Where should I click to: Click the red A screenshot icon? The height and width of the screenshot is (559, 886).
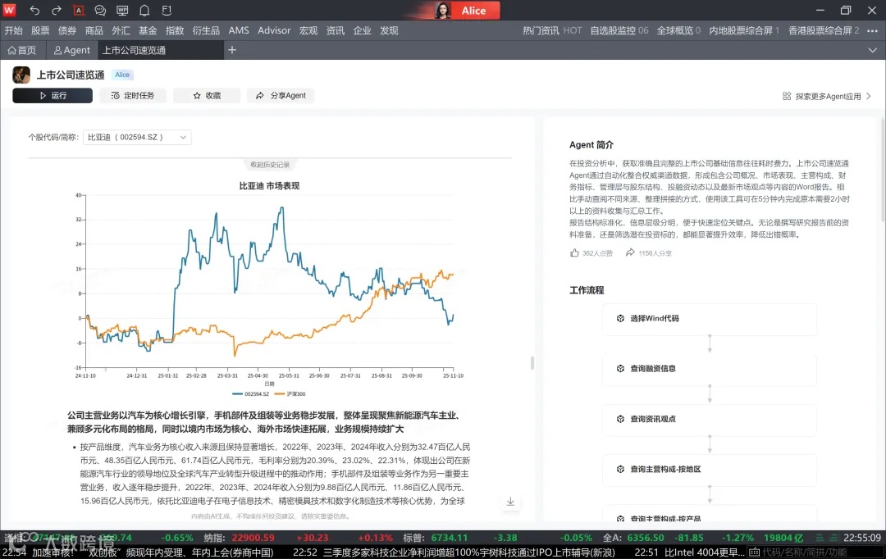[x=79, y=10]
